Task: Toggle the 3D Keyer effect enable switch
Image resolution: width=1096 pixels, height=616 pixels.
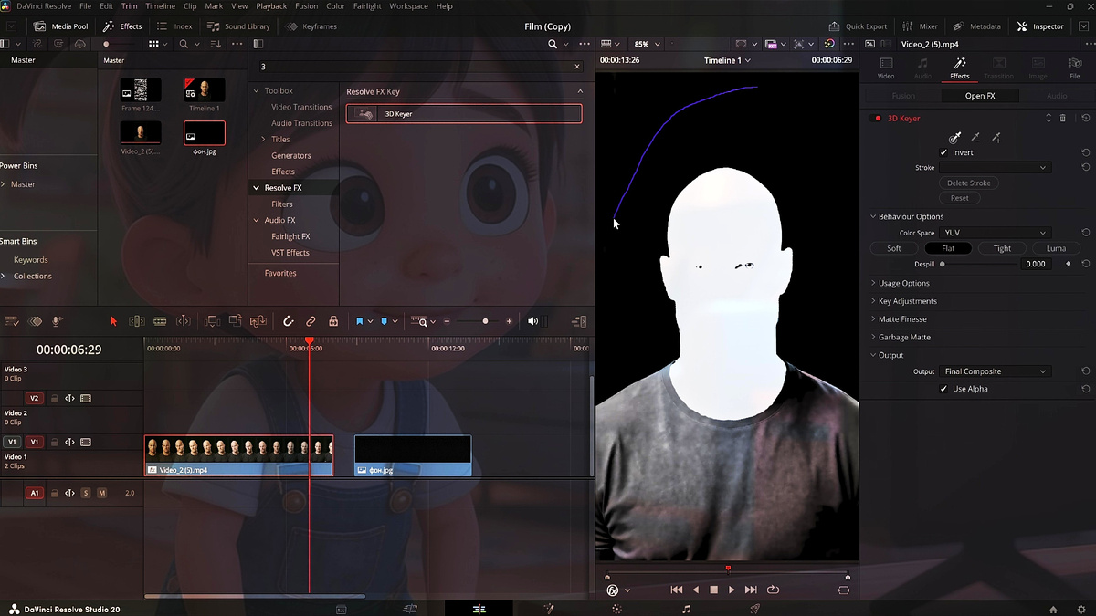Action: pyautogui.click(x=878, y=119)
